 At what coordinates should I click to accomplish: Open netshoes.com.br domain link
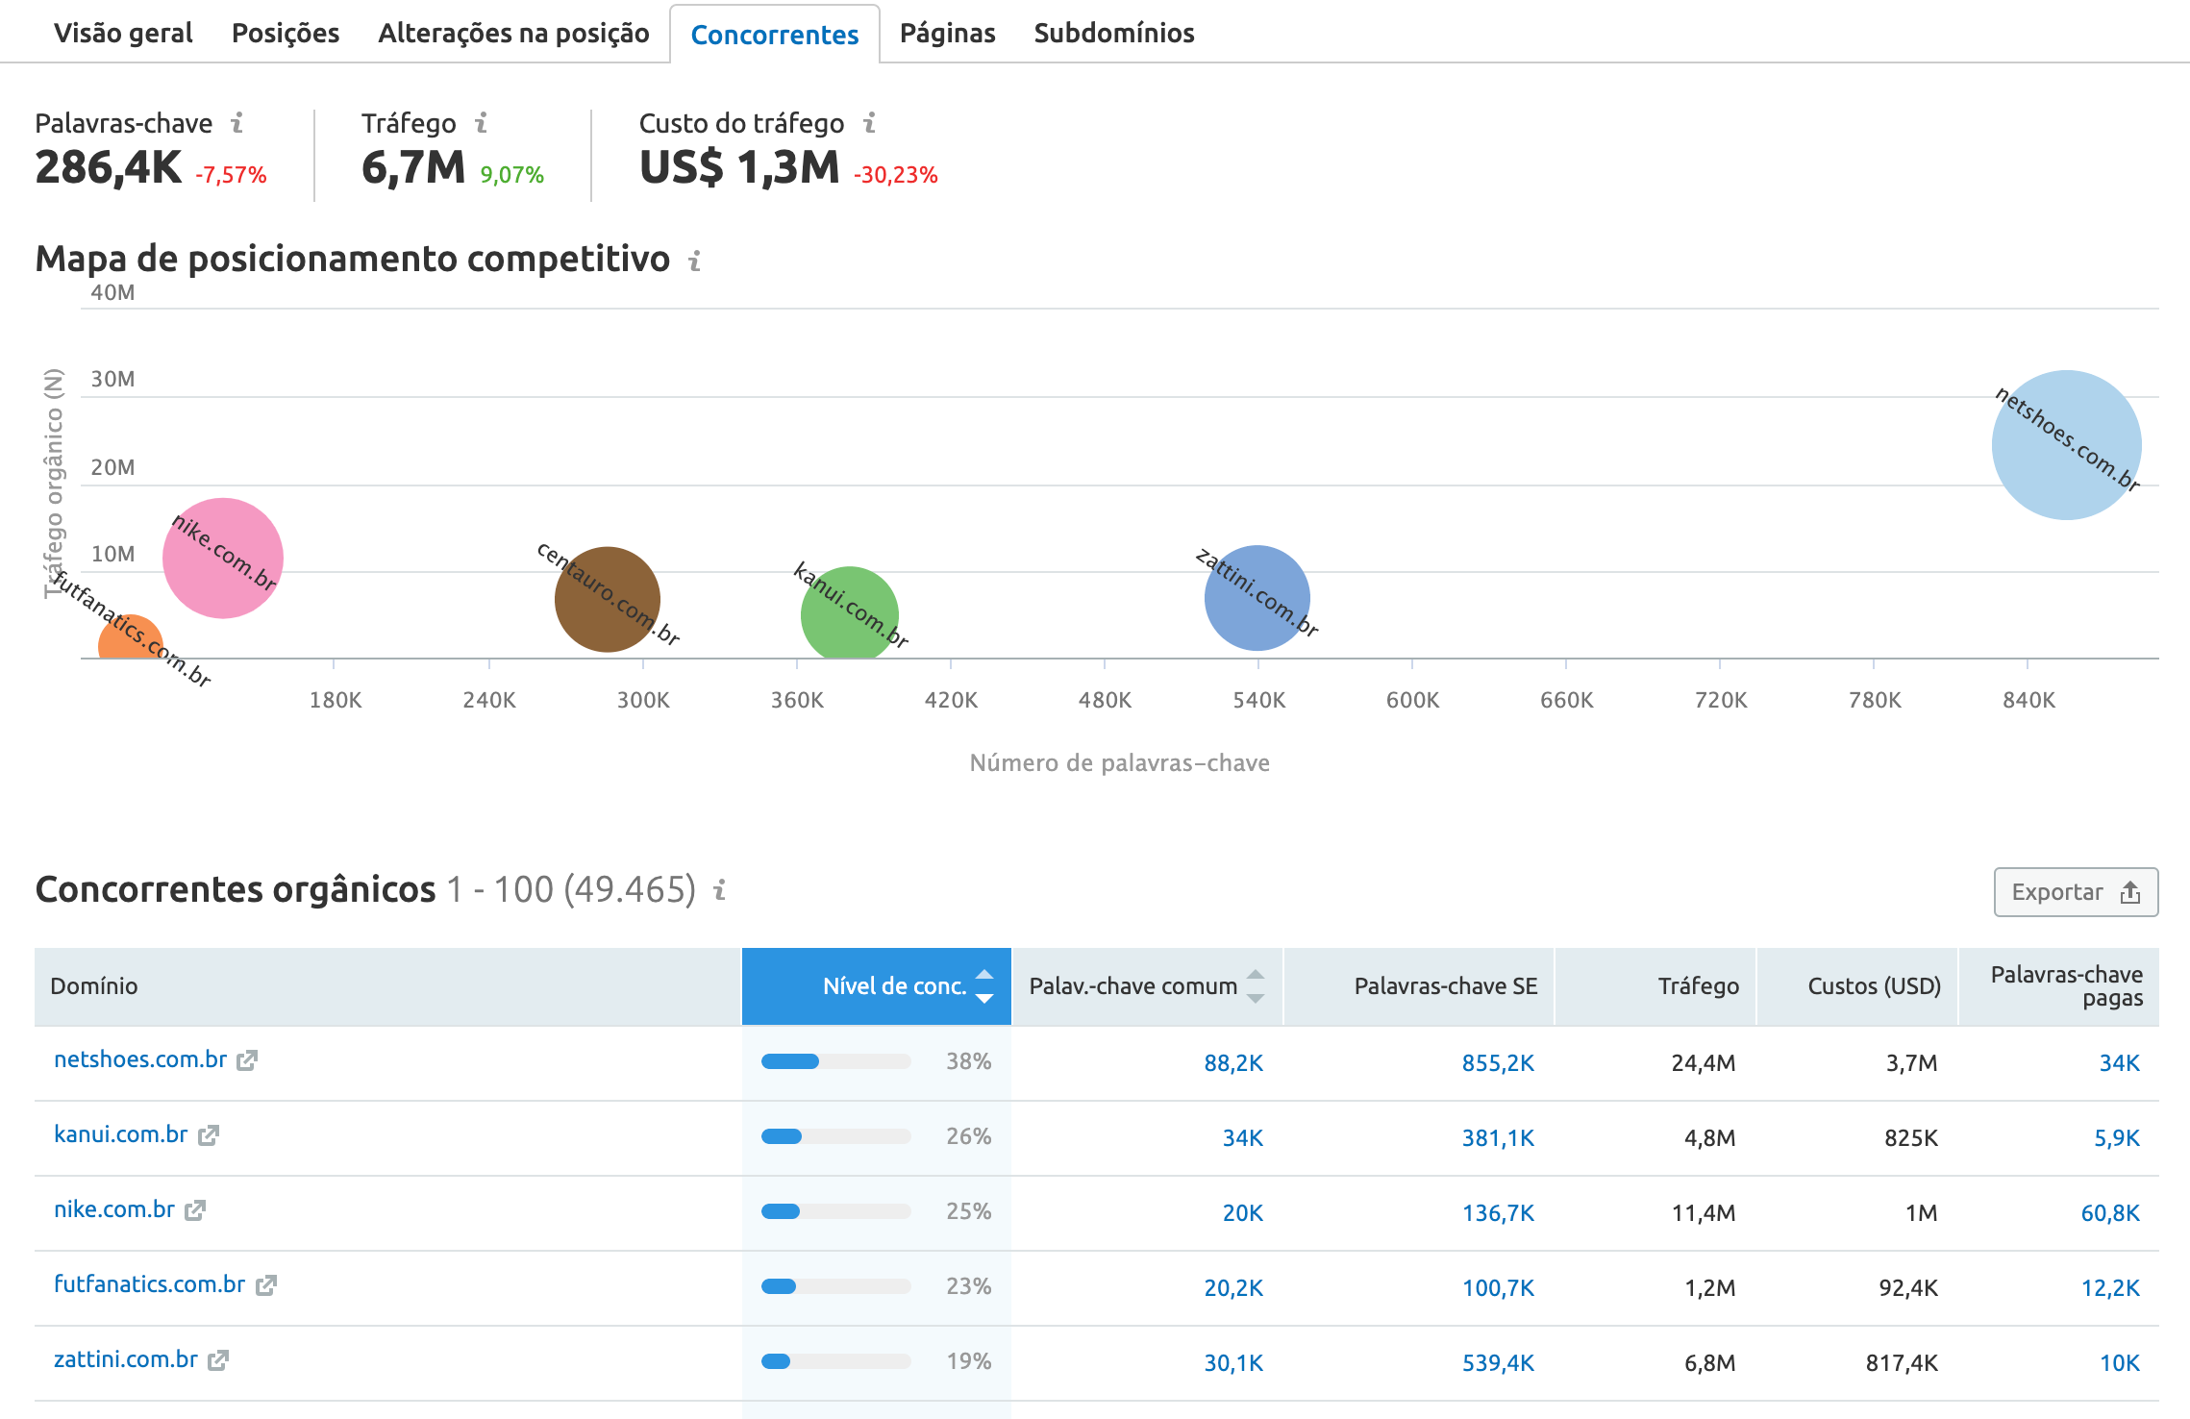(140, 1059)
